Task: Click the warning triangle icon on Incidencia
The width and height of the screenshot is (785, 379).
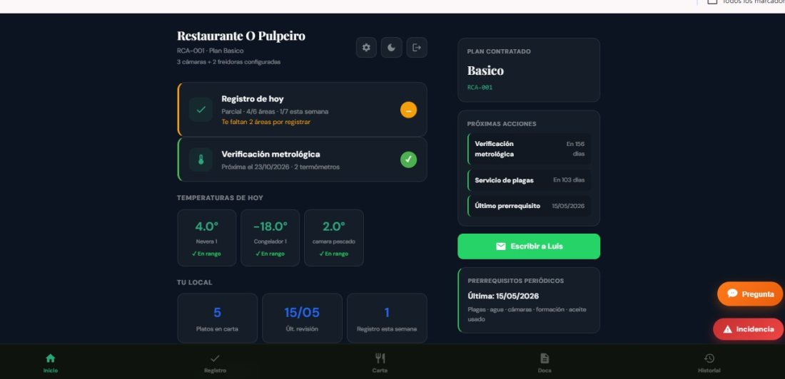Action: tap(727, 330)
